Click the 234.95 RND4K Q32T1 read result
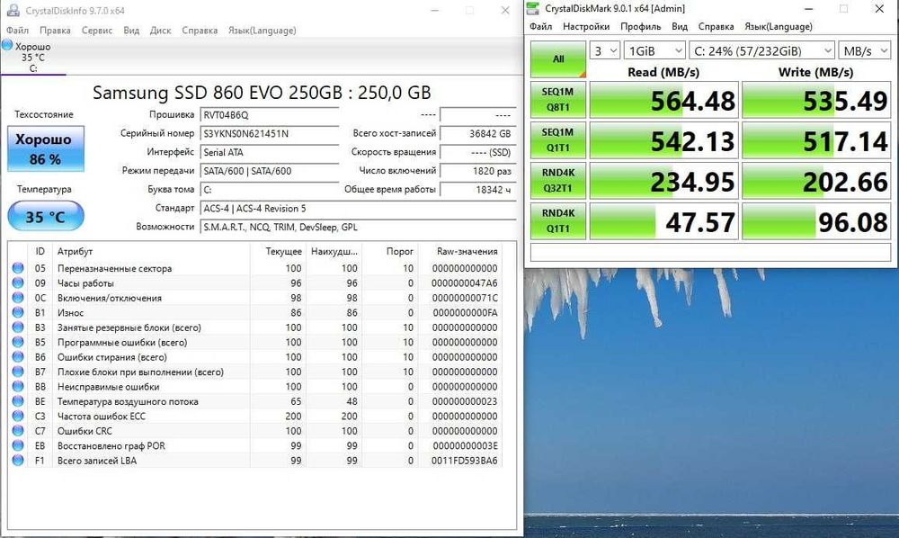Screen dimensions: 899x538 [x=664, y=181]
